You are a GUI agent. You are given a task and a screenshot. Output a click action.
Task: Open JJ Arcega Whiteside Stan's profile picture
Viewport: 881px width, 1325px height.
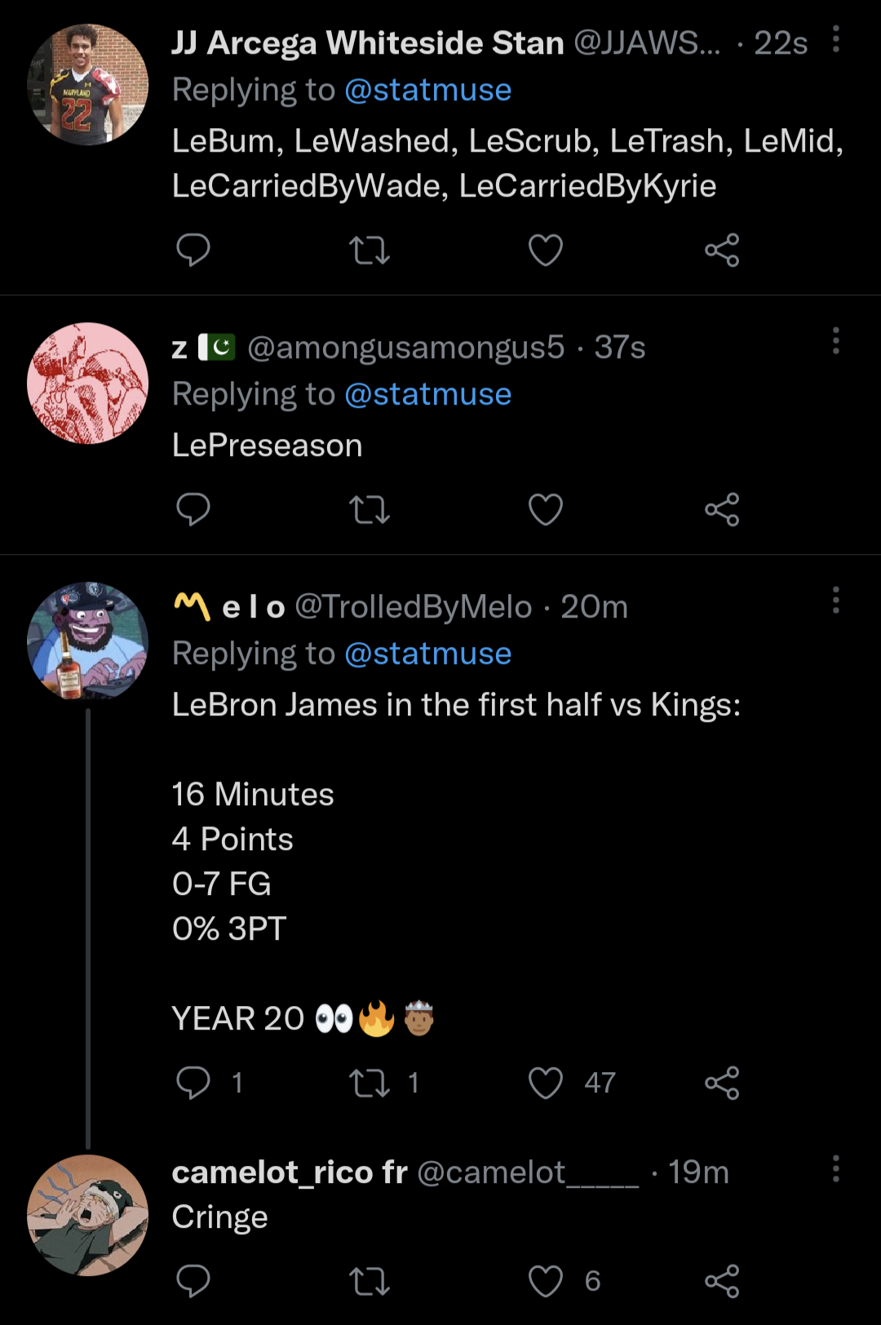pyautogui.click(x=88, y=85)
